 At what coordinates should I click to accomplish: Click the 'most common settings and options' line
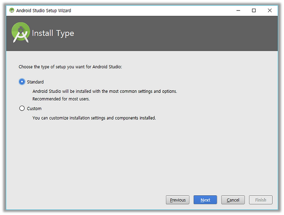[x=105, y=91]
